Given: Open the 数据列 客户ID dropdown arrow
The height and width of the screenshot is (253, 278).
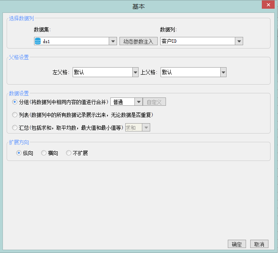Looking at the screenshot, I should [239, 41].
